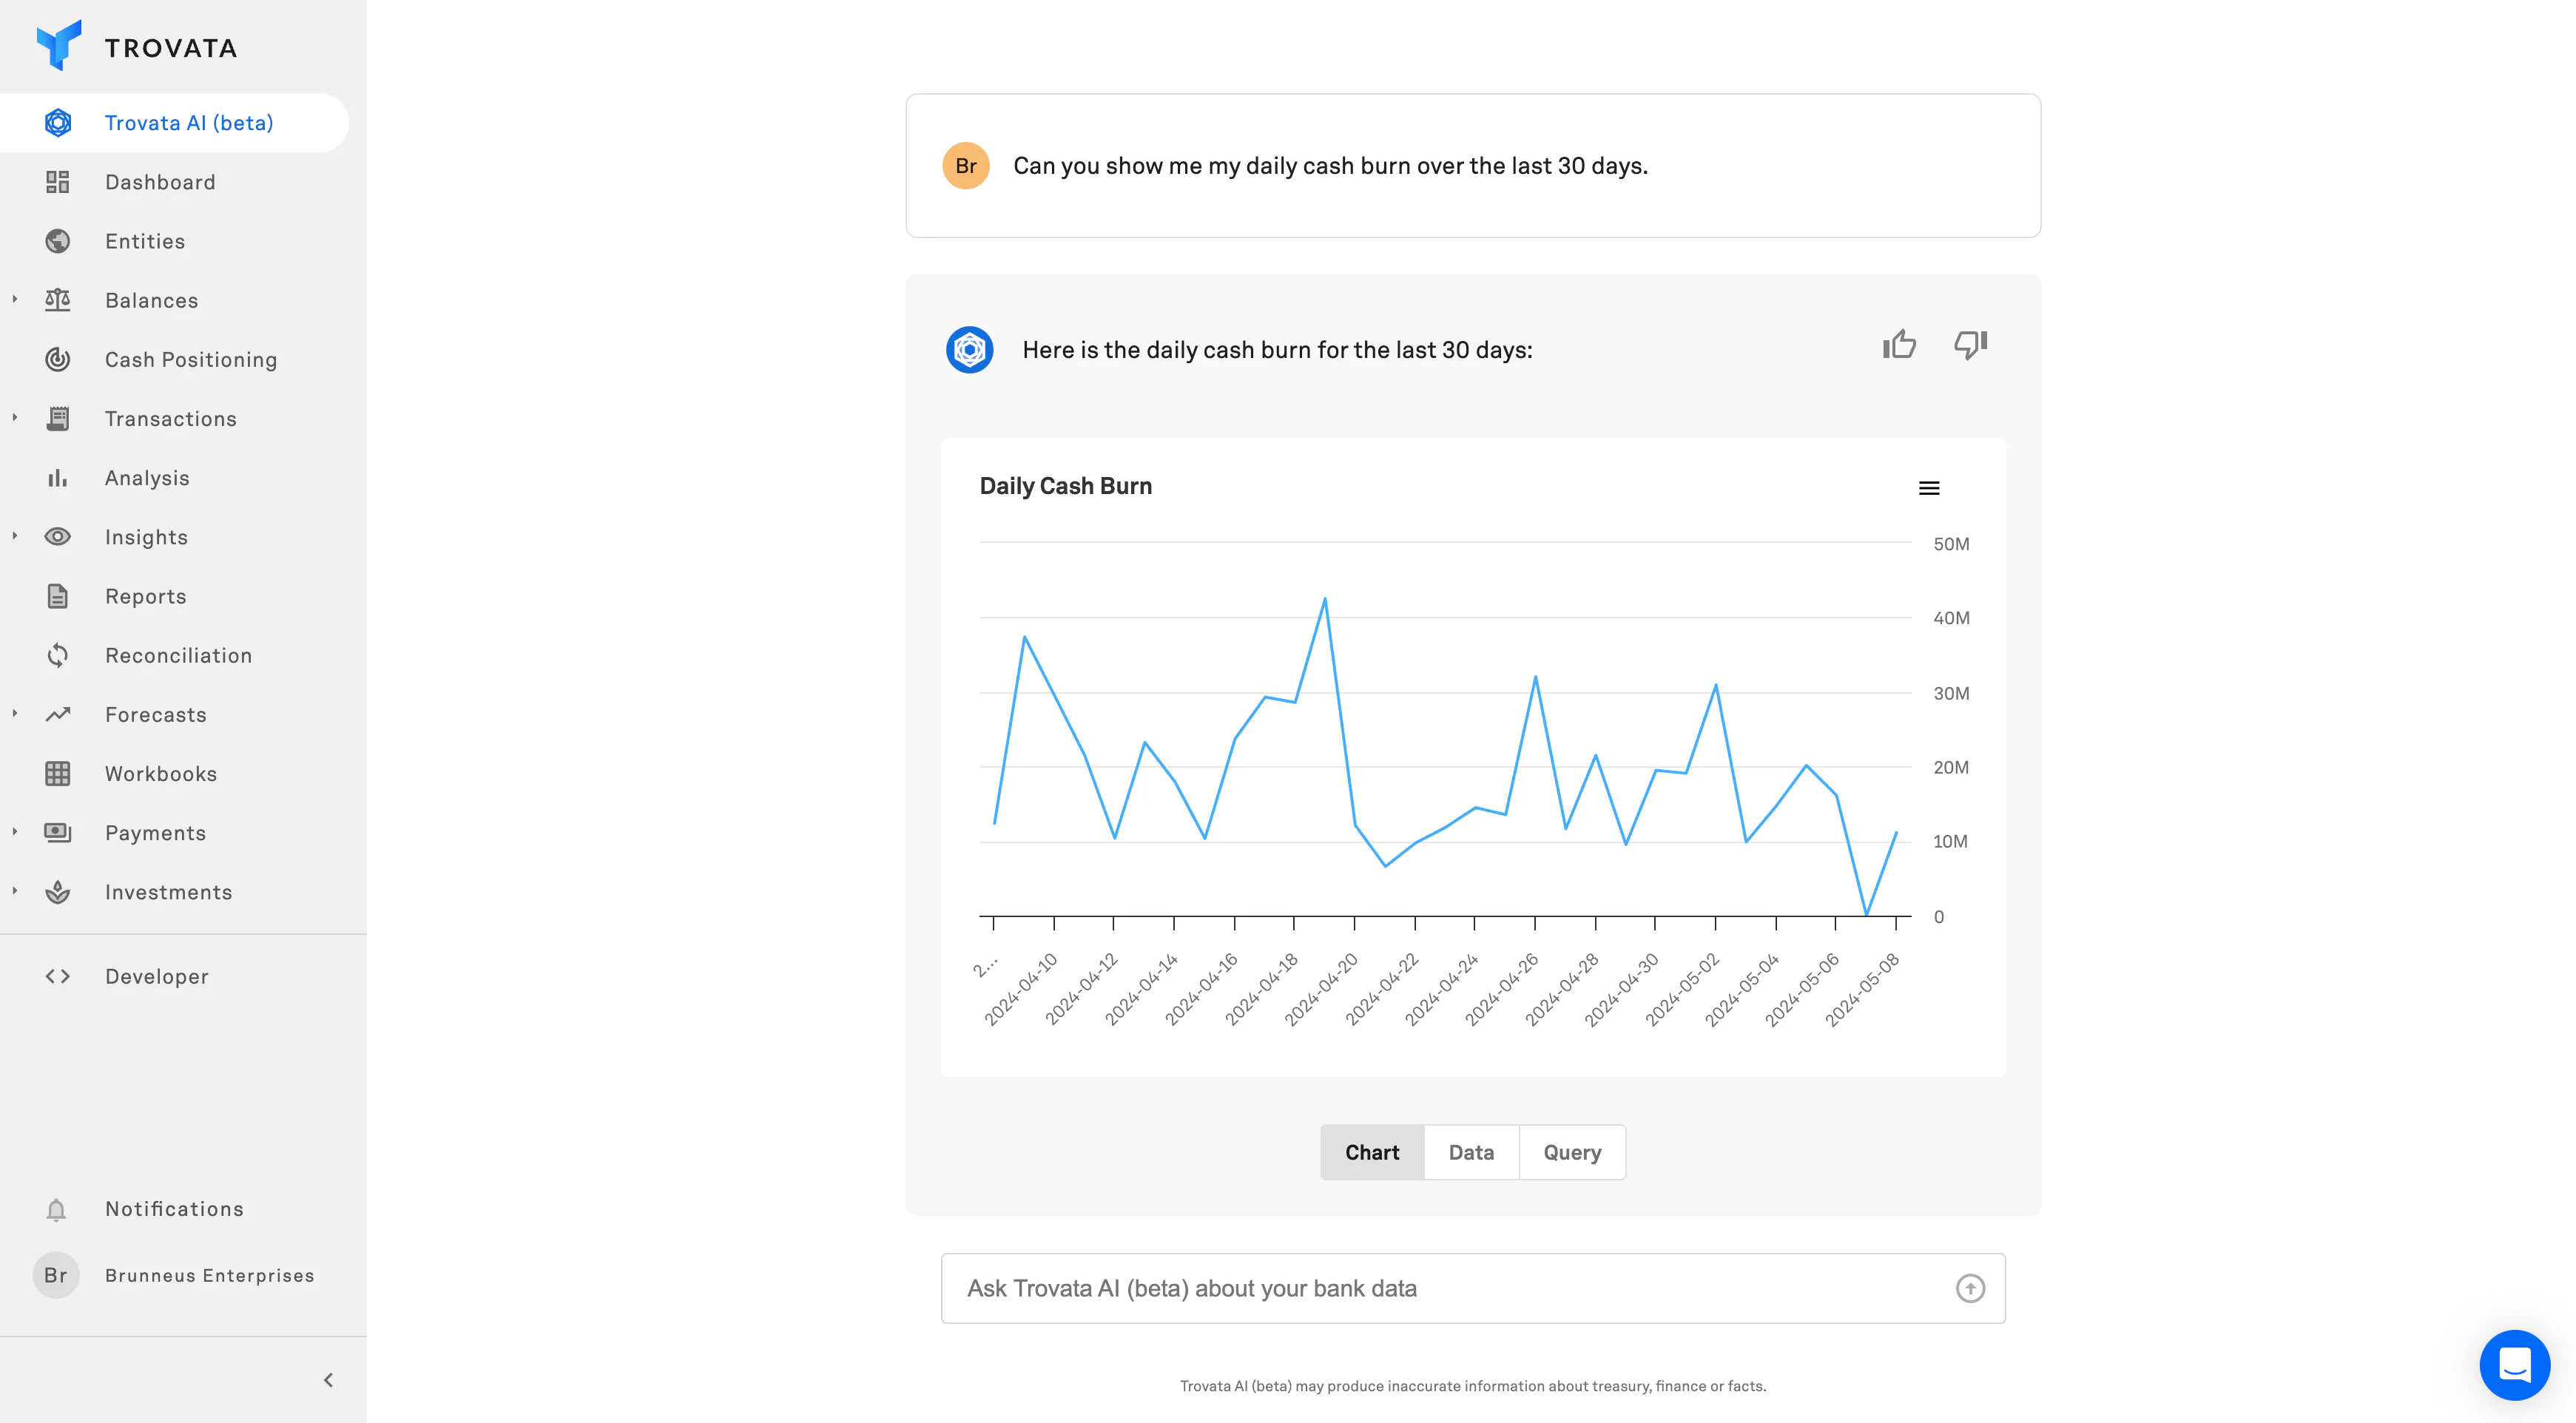Open Workbooks from the sidebar
The width and height of the screenshot is (2576, 1423).
[161, 773]
